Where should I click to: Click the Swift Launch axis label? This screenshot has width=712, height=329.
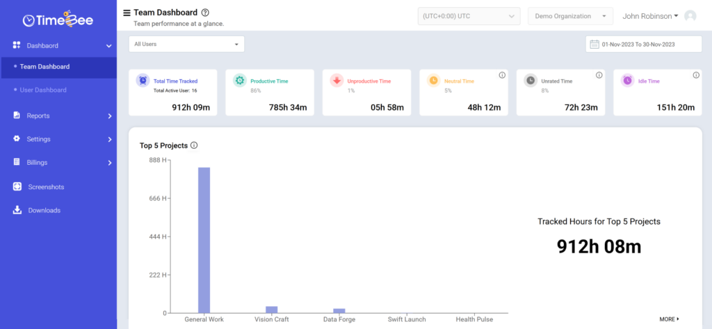tap(406, 319)
